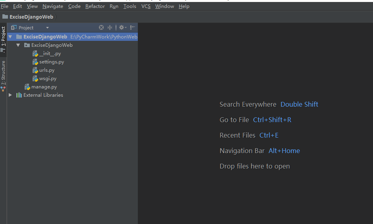This screenshot has height=224, width=373.
Task: Click the Python file icon next to __init__.py
Action: (x=35, y=54)
